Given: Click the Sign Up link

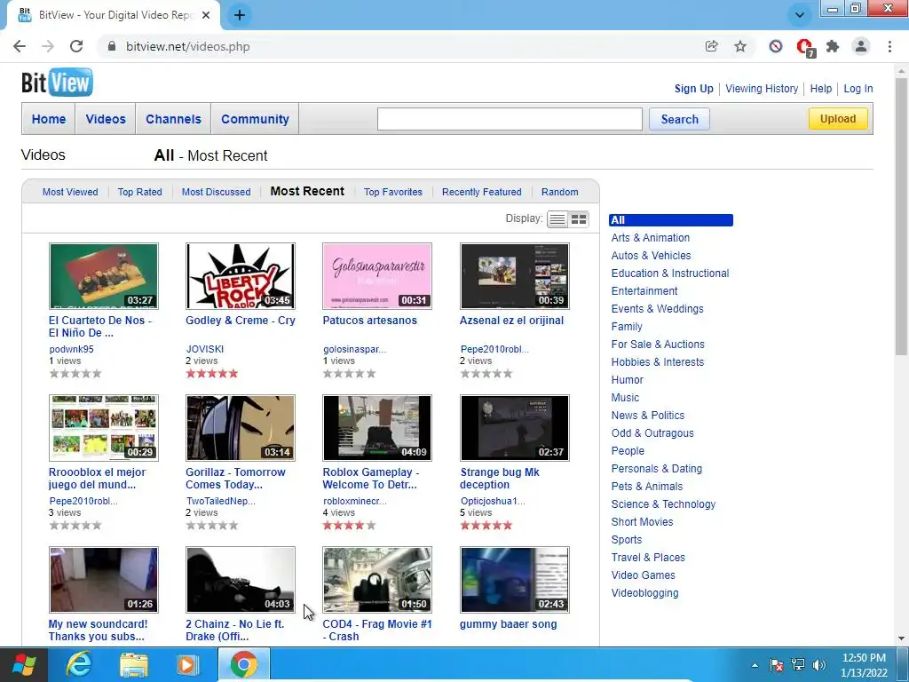Looking at the screenshot, I should 694,89.
